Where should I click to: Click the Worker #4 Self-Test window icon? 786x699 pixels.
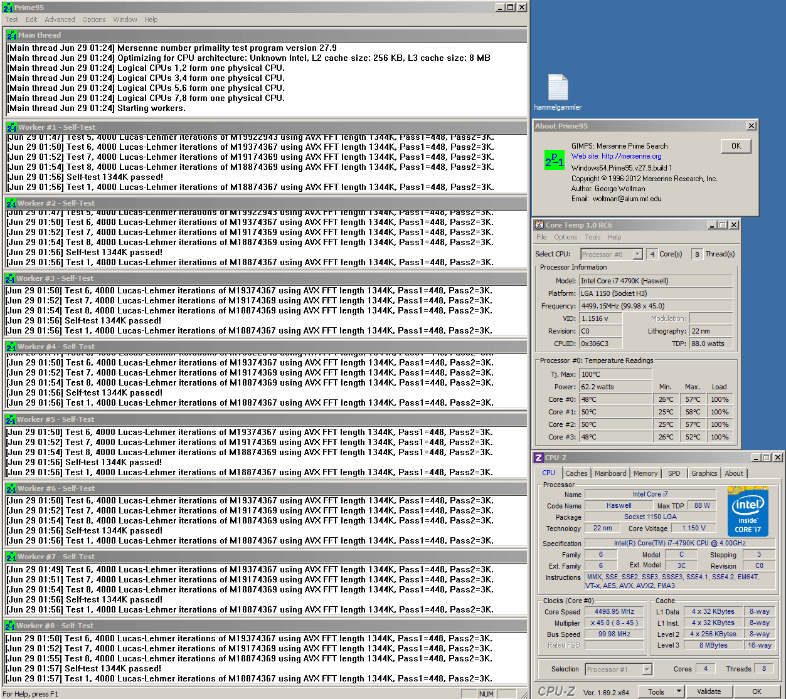[x=11, y=347]
